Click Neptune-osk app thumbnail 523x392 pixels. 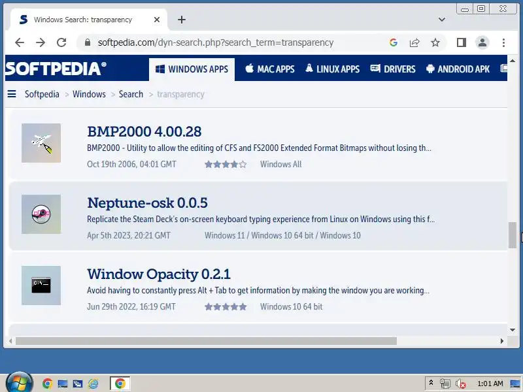click(x=41, y=214)
